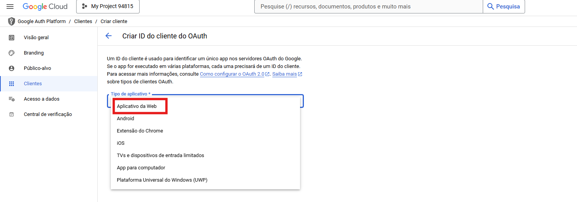Click the Acesso a dados icon
This screenshot has width=577, height=202.
(x=12, y=99)
